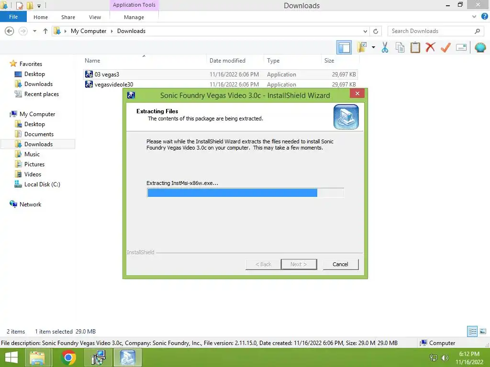Screen dimensions: 490x367
Task: Open the Customize Quick Access Toolbar dropdown
Action: 39,6
